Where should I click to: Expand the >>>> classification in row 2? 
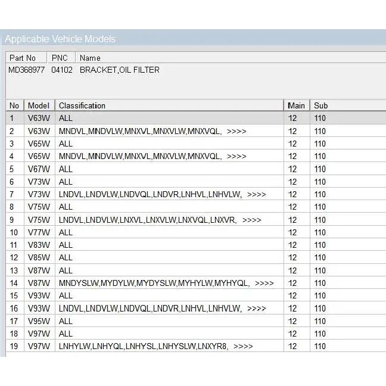pyautogui.click(x=236, y=131)
